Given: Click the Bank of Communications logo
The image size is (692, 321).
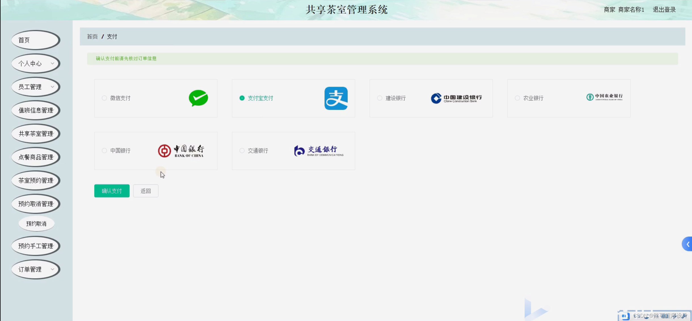Looking at the screenshot, I should pyautogui.click(x=319, y=151).
